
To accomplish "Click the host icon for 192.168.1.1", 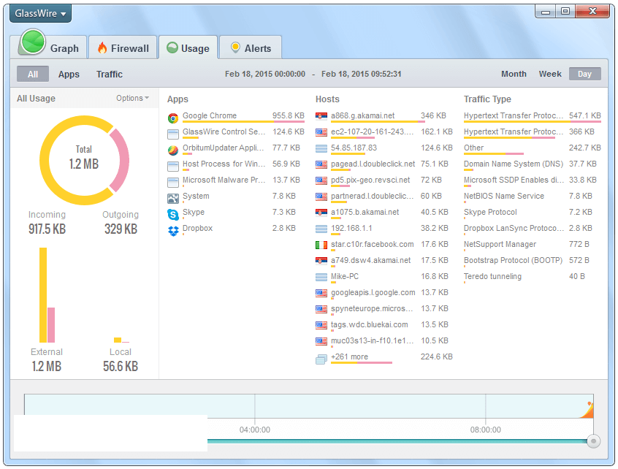I will click(x=321, y=229).
